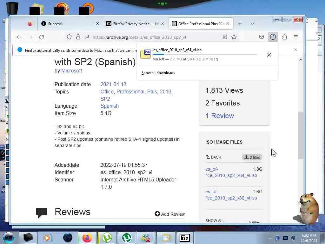Image resolution: width=325 pixels, height=244 pixels.
Task: Open the 7z taskbar icon
Action: click(x=184, y=238)
